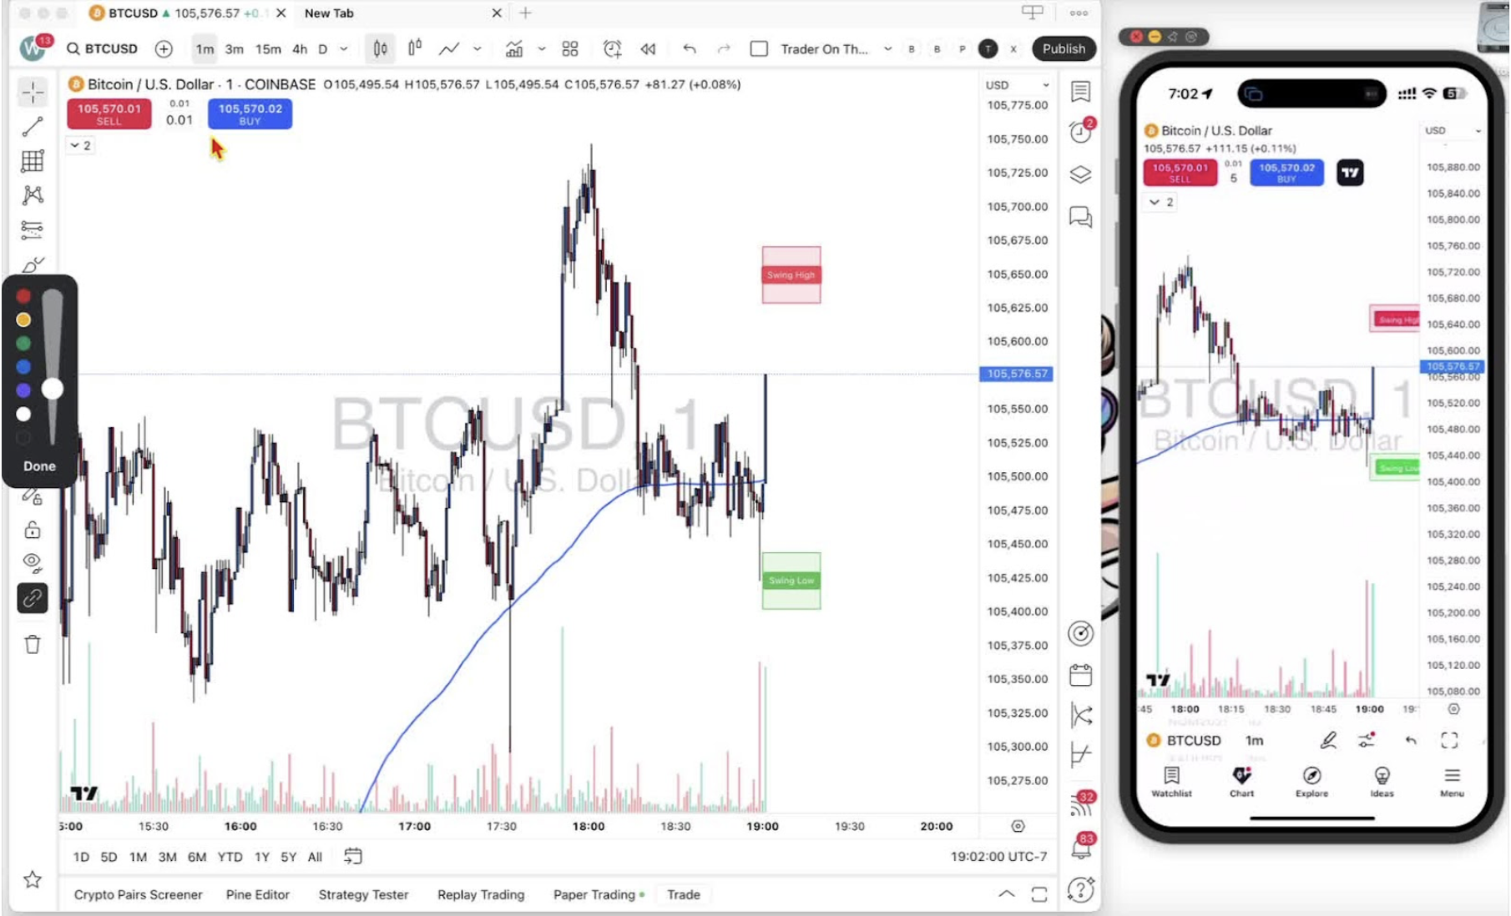1511x916 pixels.
Task: Undo the last chart action
Action: (x=690, y=49)
